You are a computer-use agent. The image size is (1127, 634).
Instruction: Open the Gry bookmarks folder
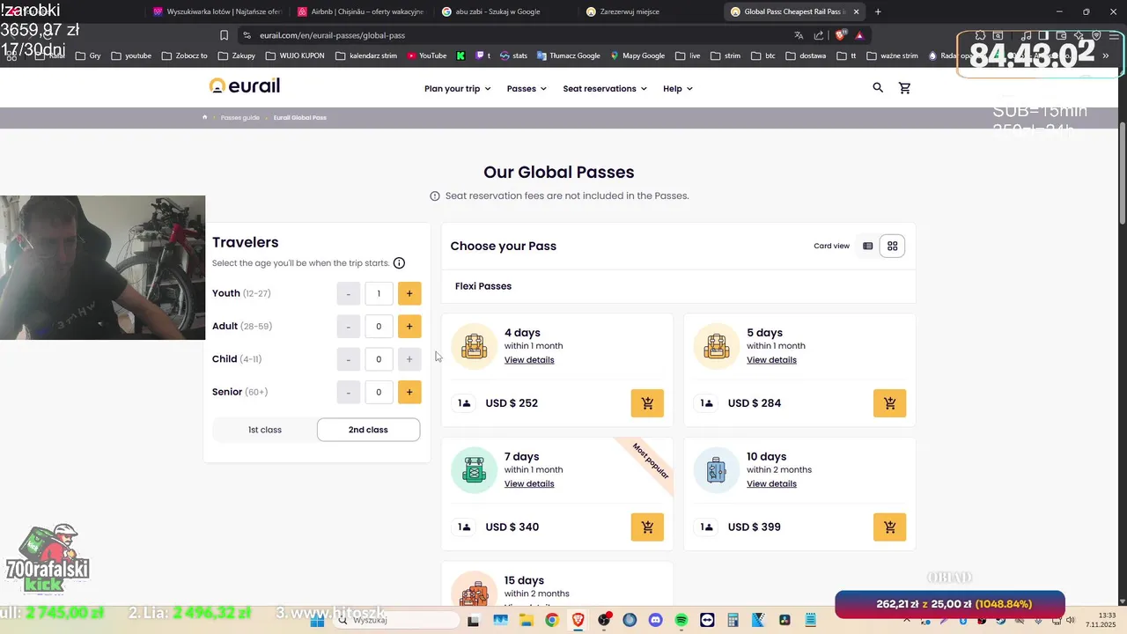[88, 55]
